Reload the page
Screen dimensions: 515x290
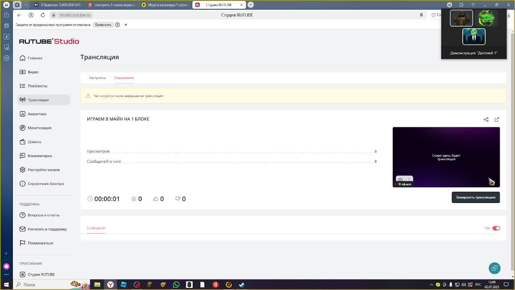[x=43, y=15]
